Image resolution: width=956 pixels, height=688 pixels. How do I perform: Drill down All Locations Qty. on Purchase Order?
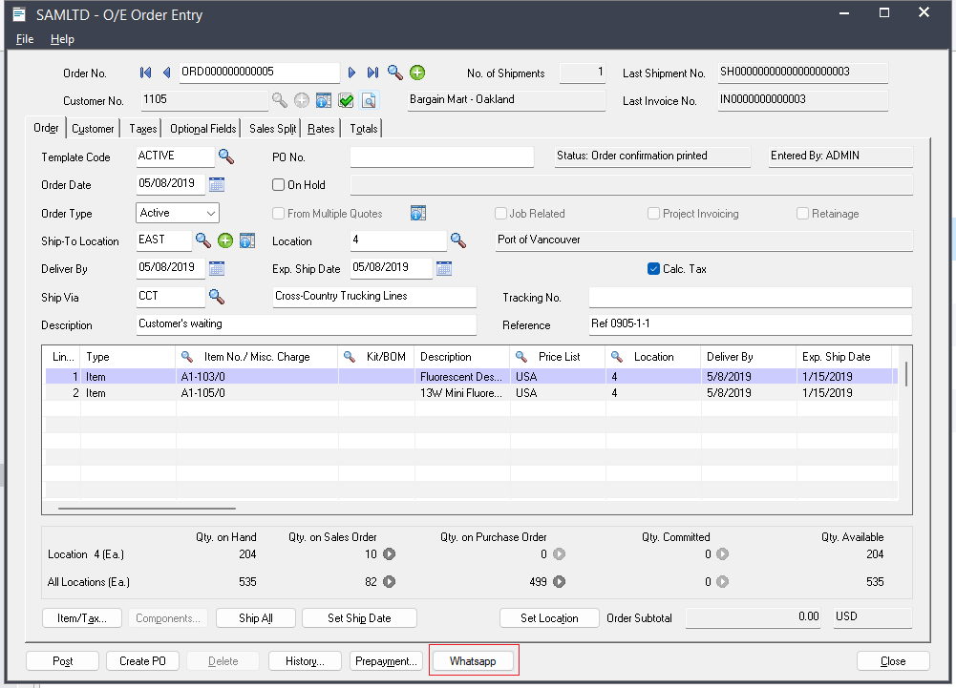(x=560, y=581)
